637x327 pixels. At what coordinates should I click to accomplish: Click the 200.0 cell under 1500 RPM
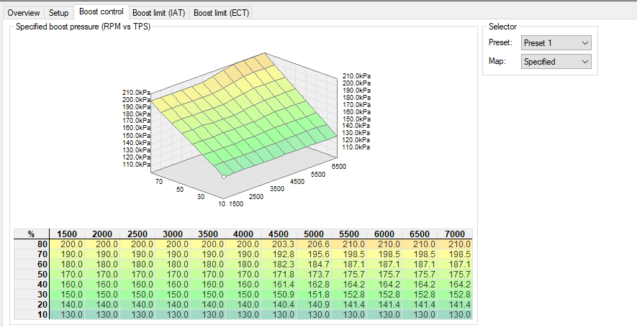(x=67, y=244)
